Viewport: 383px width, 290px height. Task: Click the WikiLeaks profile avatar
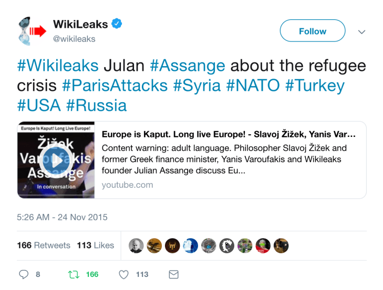point(32,31)
